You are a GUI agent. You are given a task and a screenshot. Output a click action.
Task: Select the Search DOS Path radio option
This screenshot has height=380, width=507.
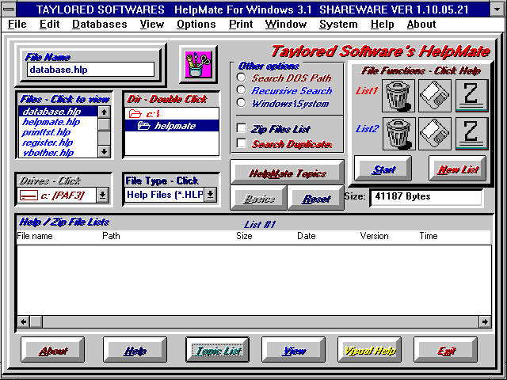click(241, 78)
